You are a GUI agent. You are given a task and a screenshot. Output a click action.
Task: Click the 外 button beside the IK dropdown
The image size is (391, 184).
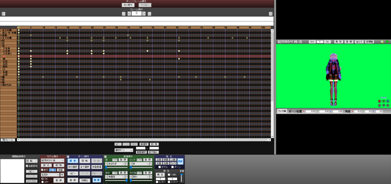62,175
